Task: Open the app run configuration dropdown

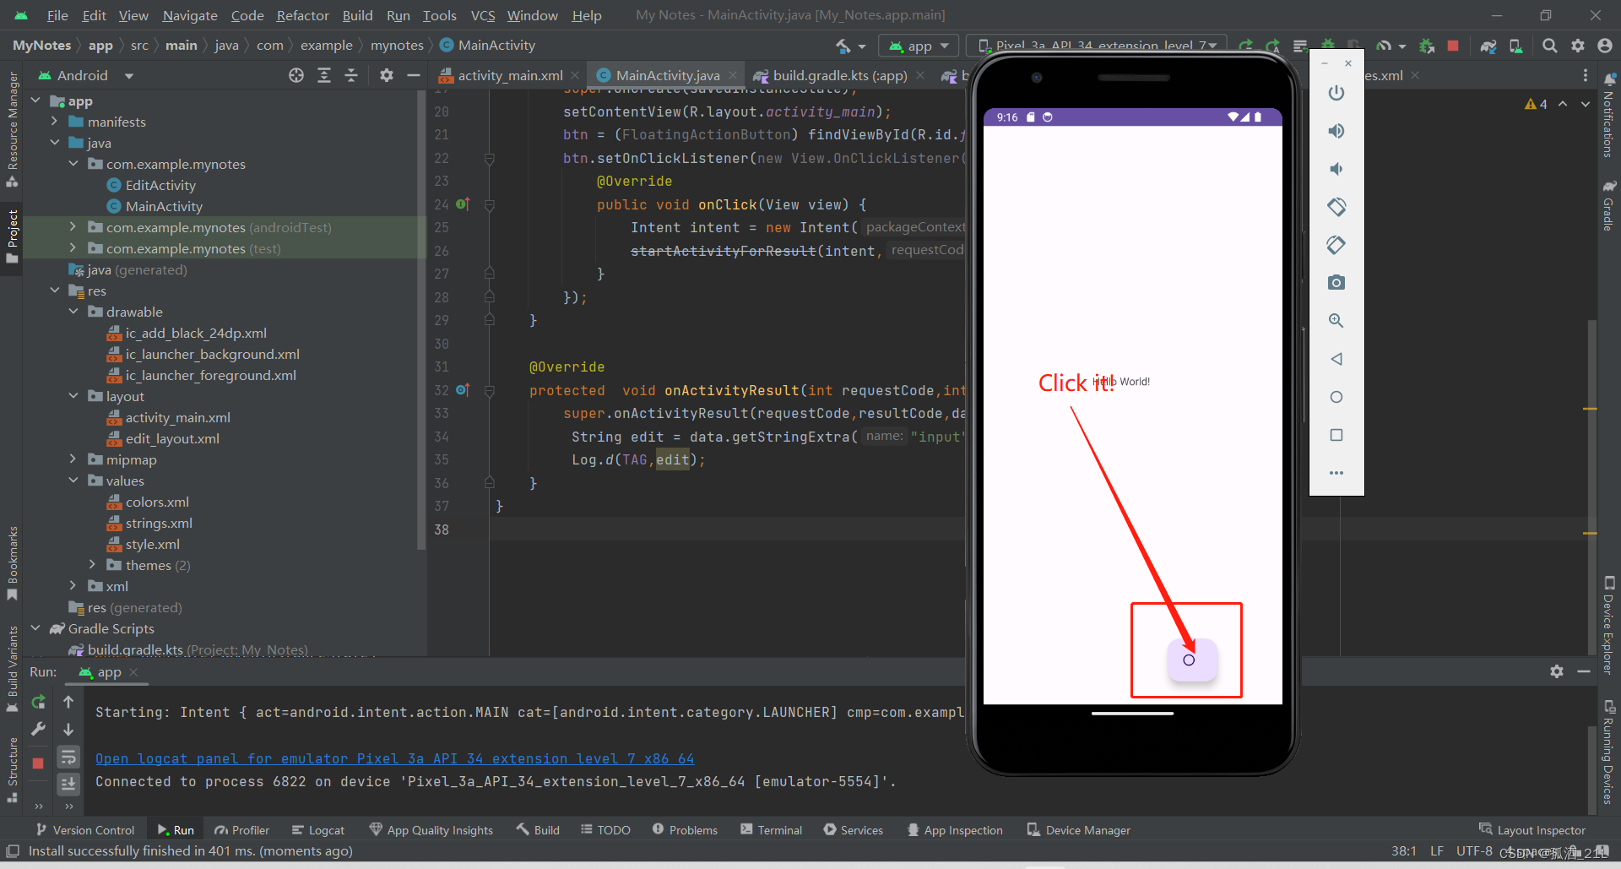Action: pos(920,46)
